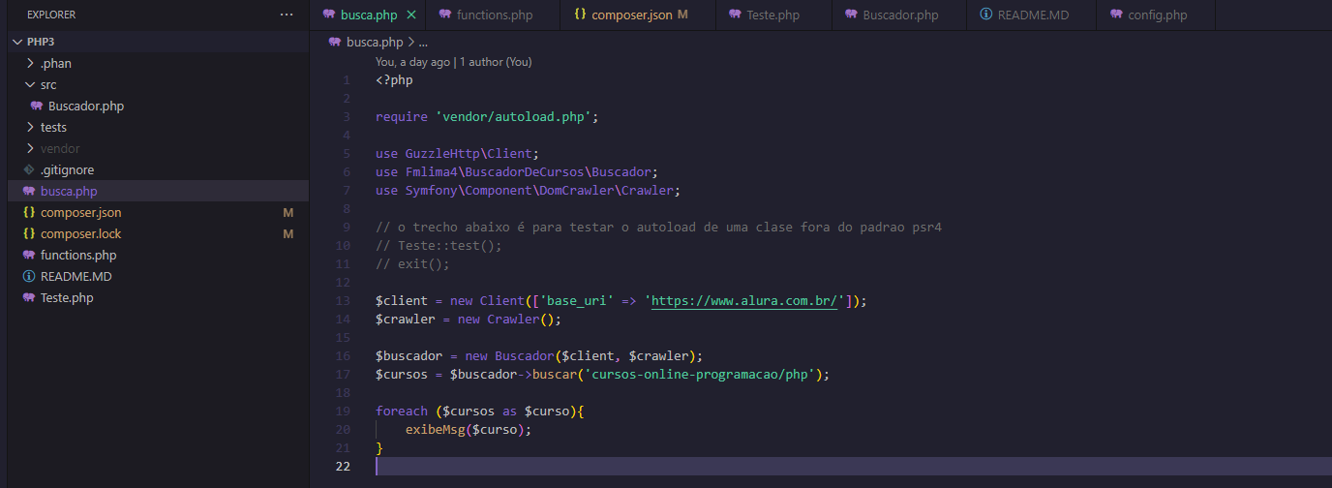This screenshot has width=1332, height=488.
Task: Click the git icon beside .gitignore
Action: 29,170
